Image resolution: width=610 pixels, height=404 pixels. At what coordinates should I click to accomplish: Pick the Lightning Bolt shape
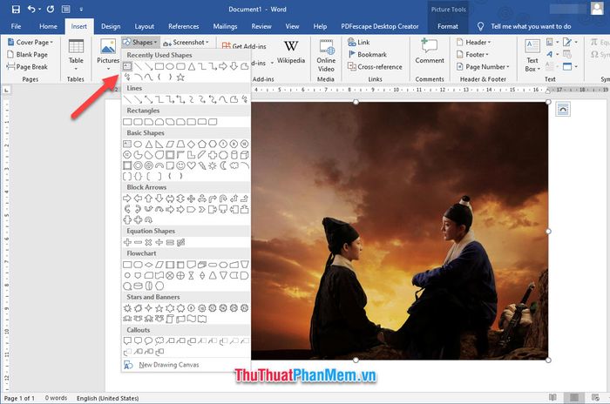201,165
